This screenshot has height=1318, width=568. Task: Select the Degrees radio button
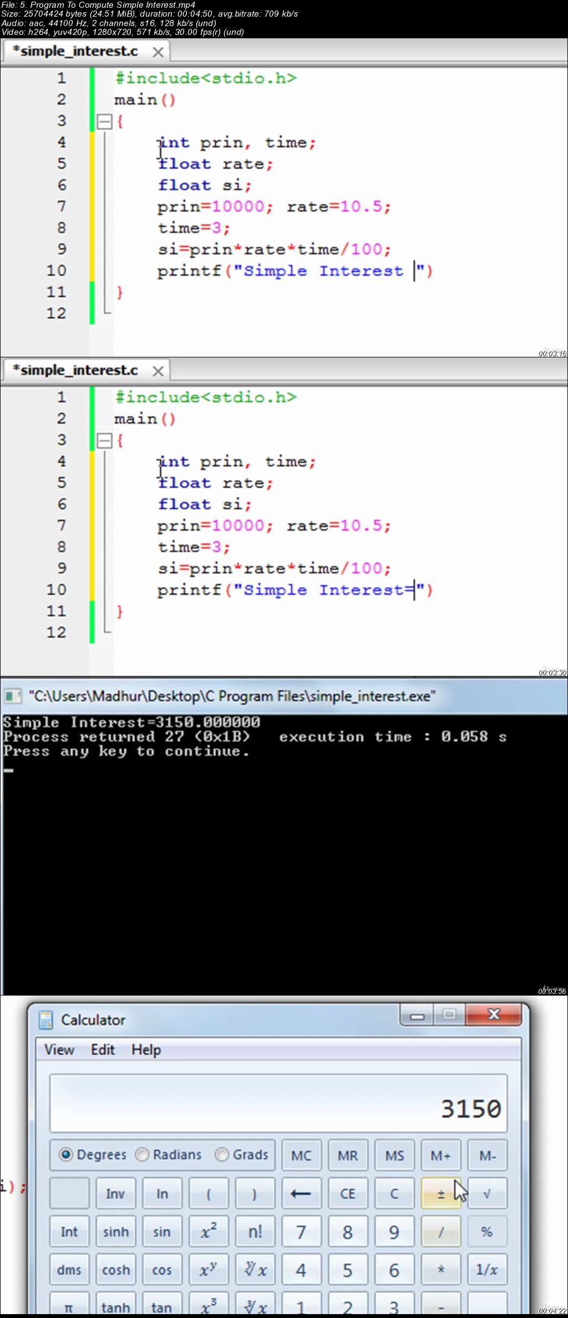coord(93,1155)
